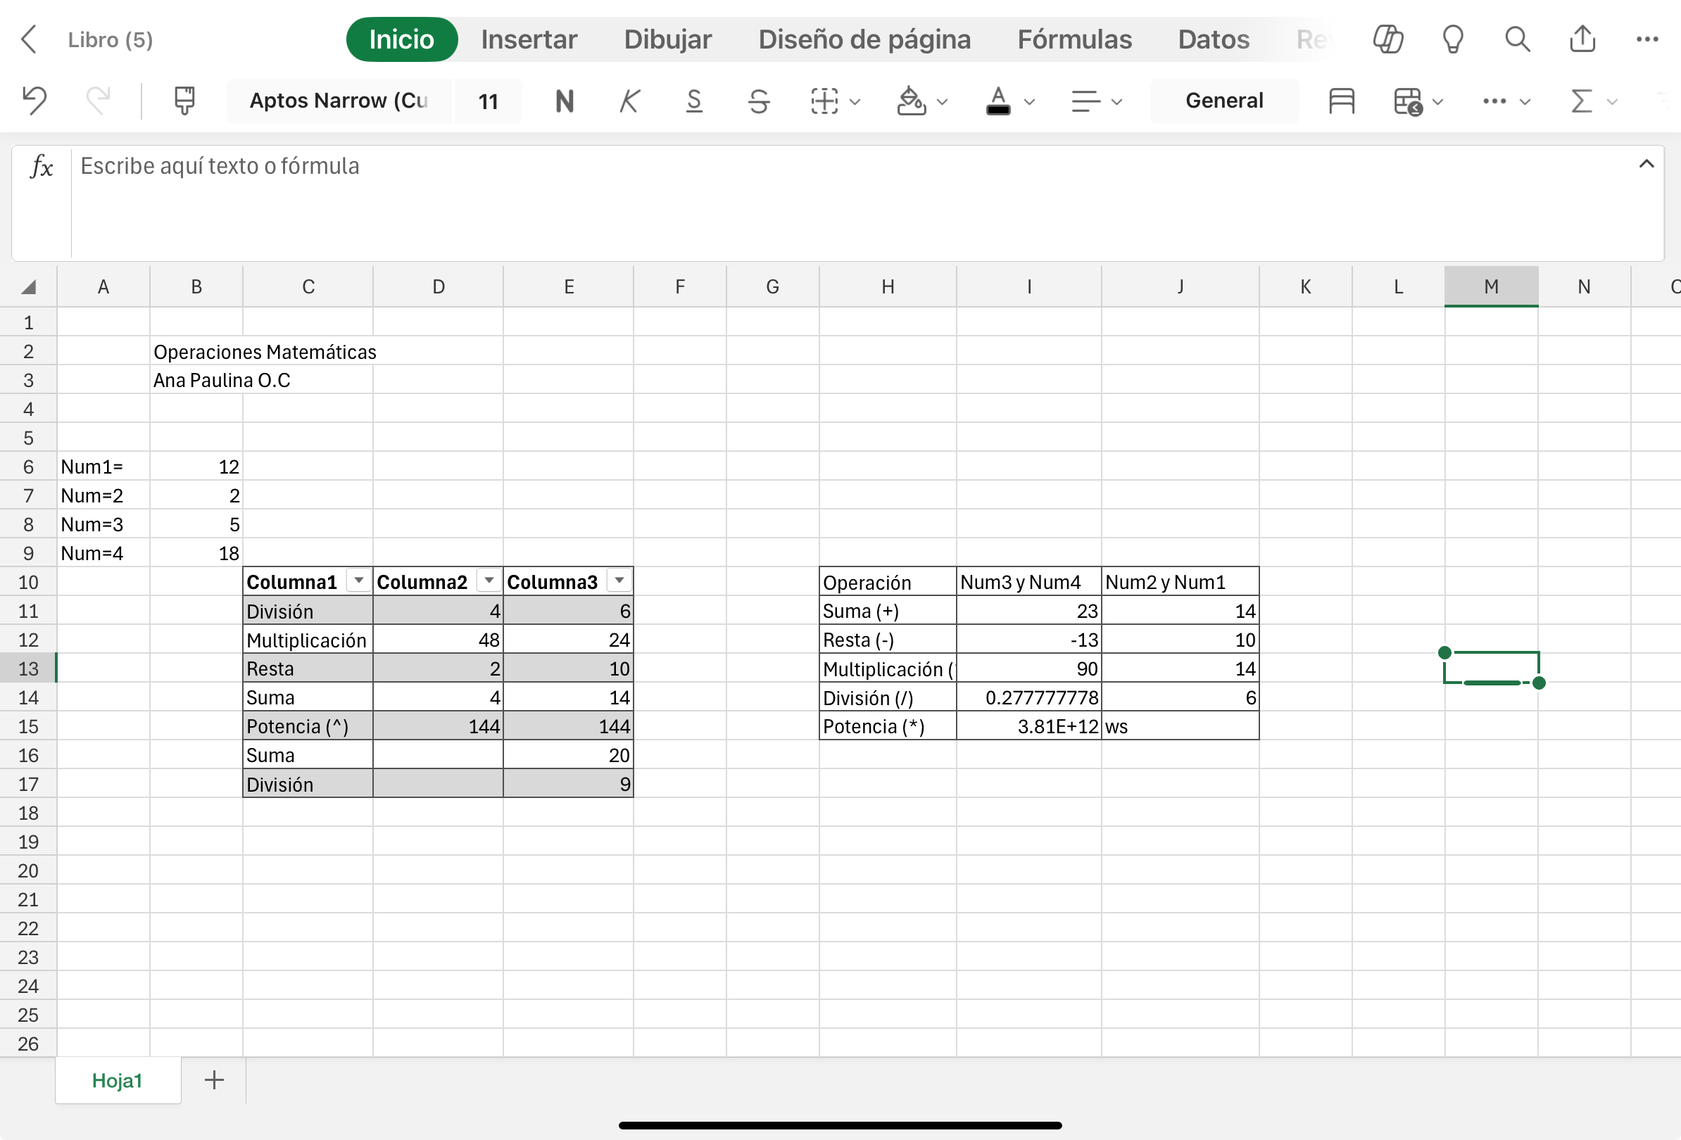Tap the share upload icon
Viewport: 1681px width, 1140px height.
point(1582,39)
